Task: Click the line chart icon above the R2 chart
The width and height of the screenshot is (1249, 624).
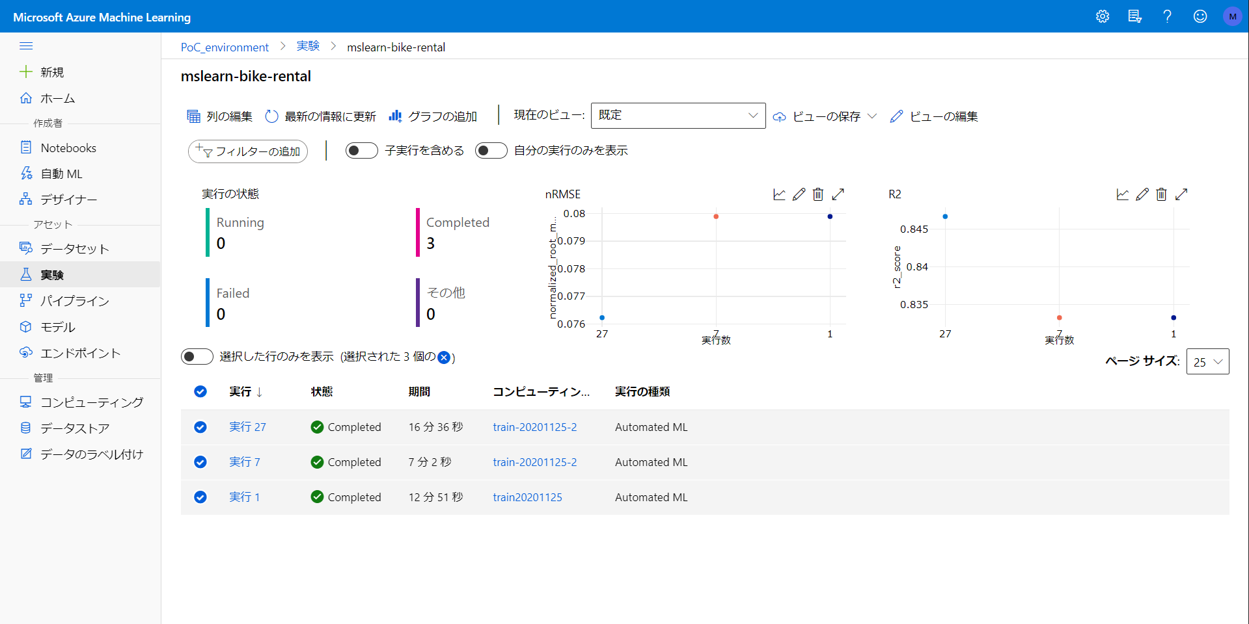Action: [x=1121, y=194]
